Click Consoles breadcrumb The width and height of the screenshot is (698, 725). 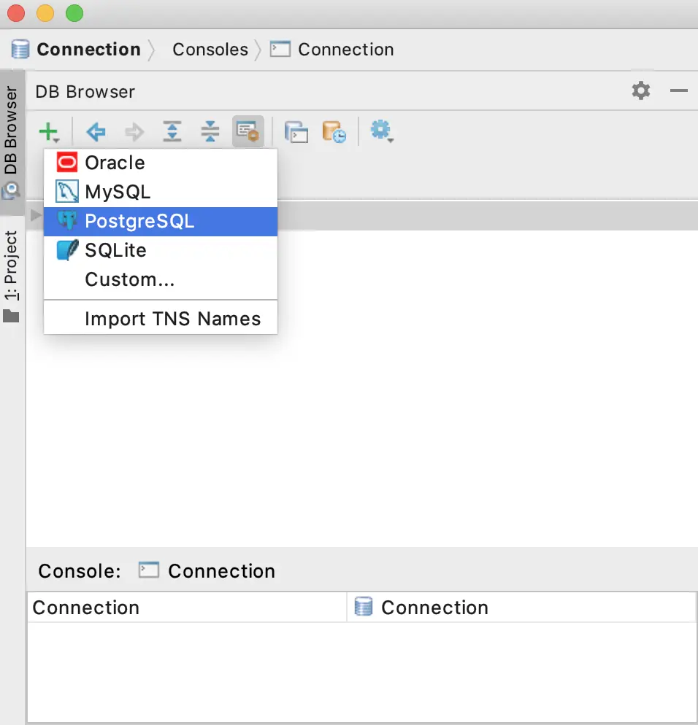tap(210, 50)
